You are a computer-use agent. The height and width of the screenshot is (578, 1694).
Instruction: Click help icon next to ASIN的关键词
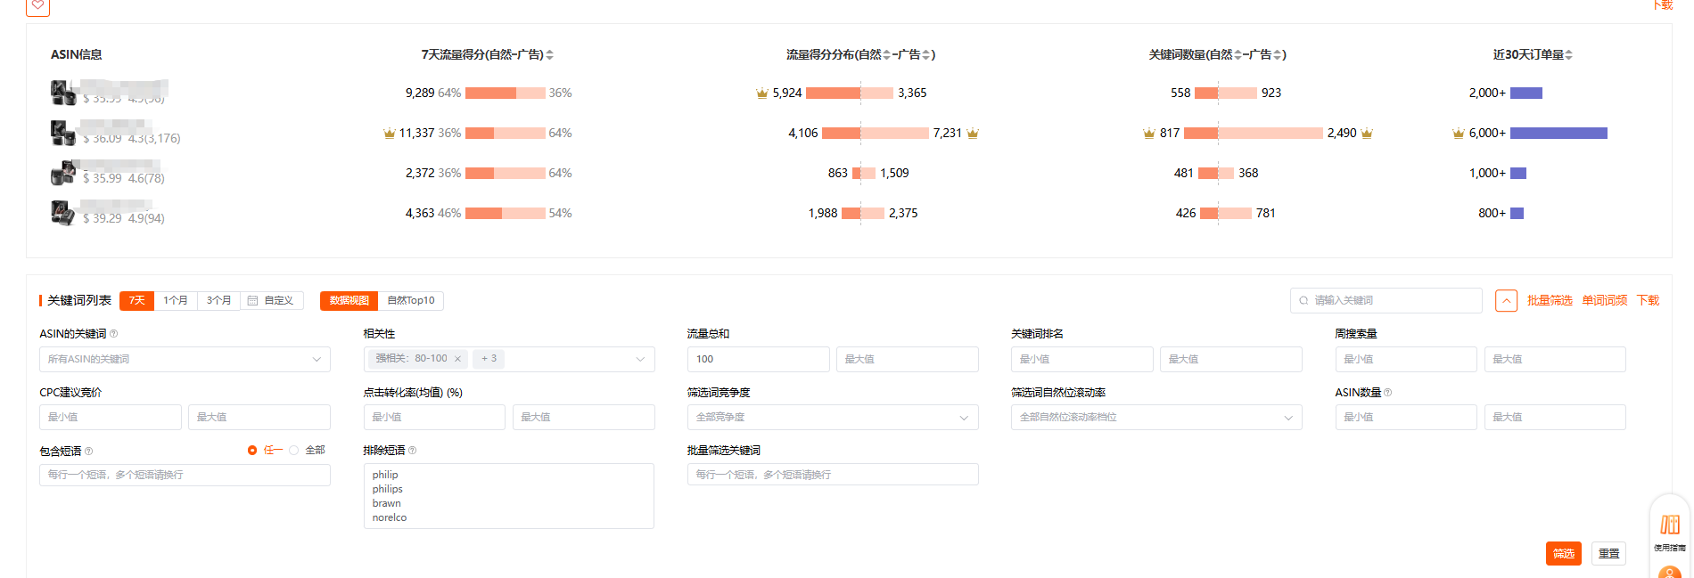[x=113, y=334]
